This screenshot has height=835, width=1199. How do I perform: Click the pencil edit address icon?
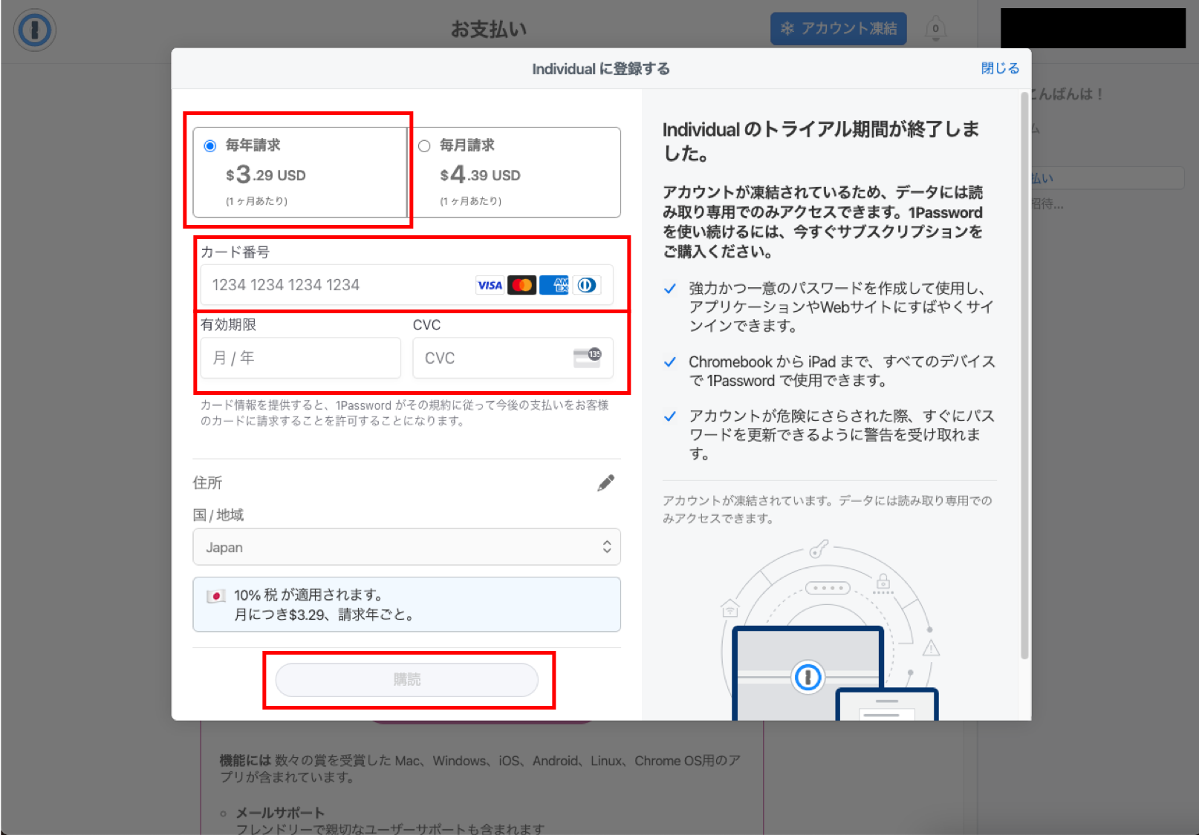coord(606,483)
